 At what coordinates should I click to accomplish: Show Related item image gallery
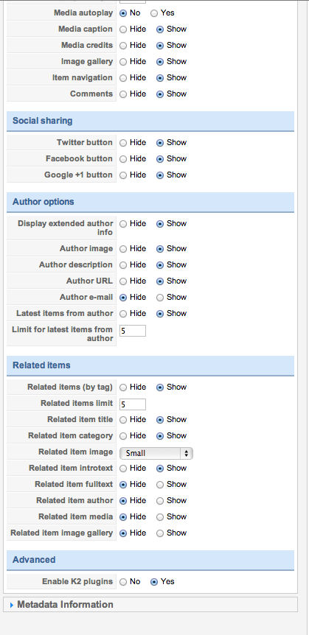point(160,533)
